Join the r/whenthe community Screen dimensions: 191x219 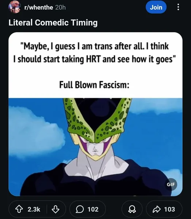click(156, 7)
